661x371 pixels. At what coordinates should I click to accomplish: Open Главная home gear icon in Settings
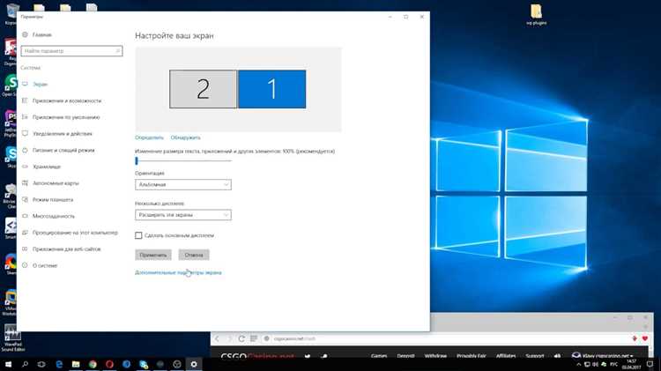point(25,34)
